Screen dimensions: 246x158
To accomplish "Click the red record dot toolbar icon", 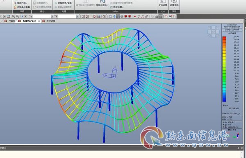I will click(135, 16).
